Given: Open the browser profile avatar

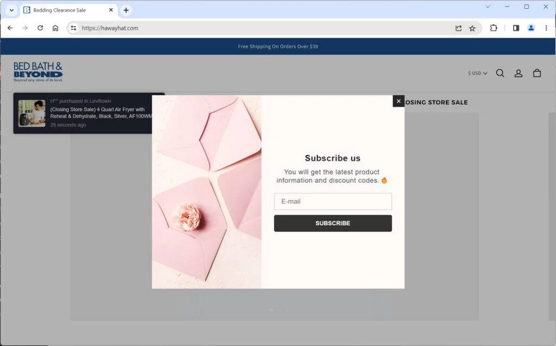Looking at the screenshot, I should point(531,28).
